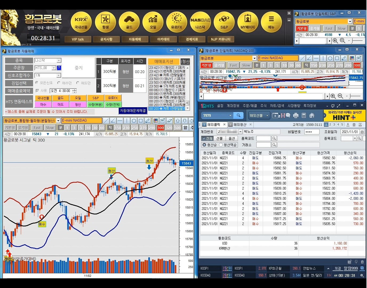Open the calculator icon in HTS toolbar
This screenshot has width=367, height=288.
(x=304, y=115)
